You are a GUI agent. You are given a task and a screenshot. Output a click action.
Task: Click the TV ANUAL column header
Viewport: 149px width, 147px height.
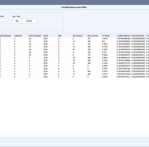tap(108, 36)
